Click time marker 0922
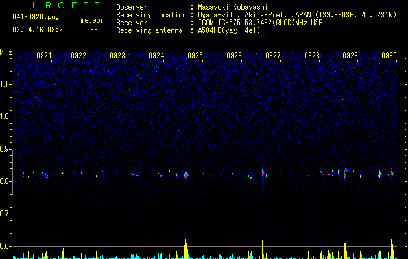 78,56
